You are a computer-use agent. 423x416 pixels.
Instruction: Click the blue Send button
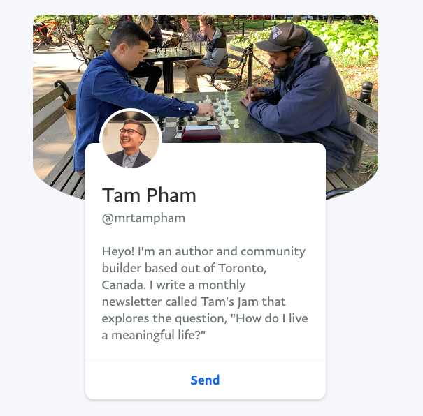tap(205, 380)
